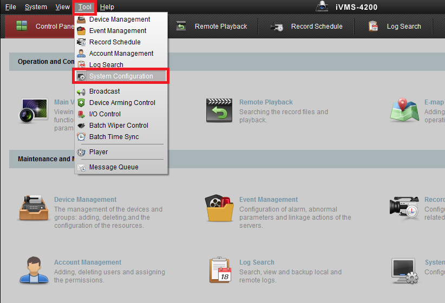This screenshot has height=303, width=445.
Task: Select System Configuration in Tool menu
Action: click(x=121, y=76)
